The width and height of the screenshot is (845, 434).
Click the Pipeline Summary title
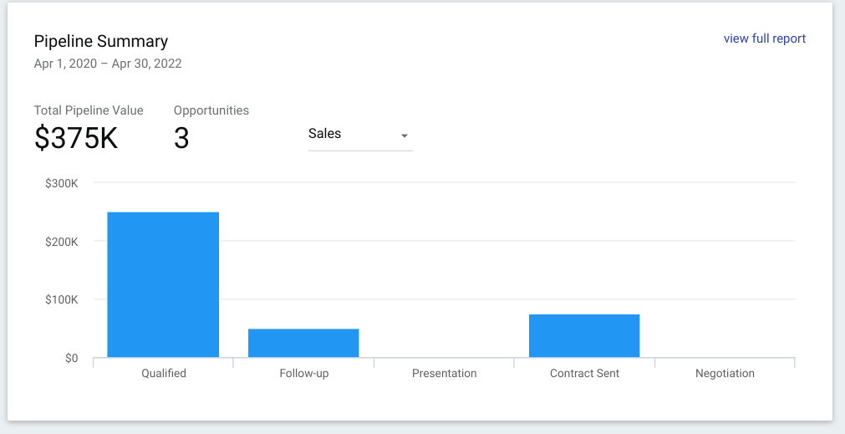(101, 41)
